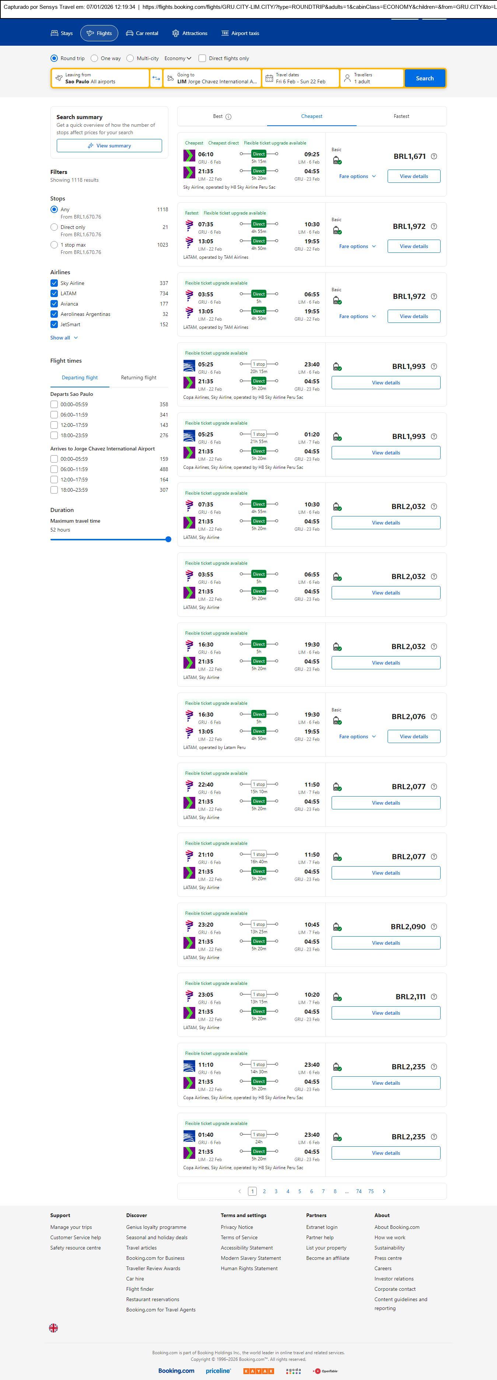The image size is (497, 1380).
Task: Click the View summary button
Action: coord(109,146)
